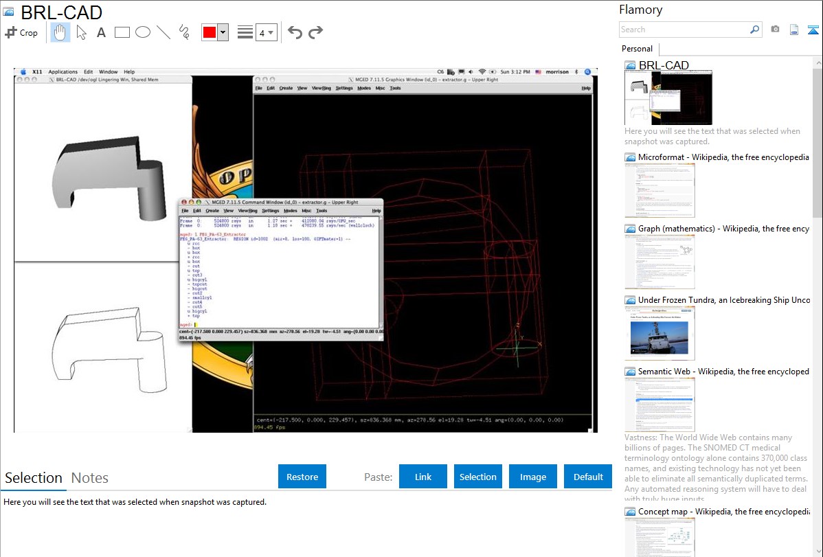Click the Default paste button
This screenshot has width=823, height=557.
click(x=588, y=477)
